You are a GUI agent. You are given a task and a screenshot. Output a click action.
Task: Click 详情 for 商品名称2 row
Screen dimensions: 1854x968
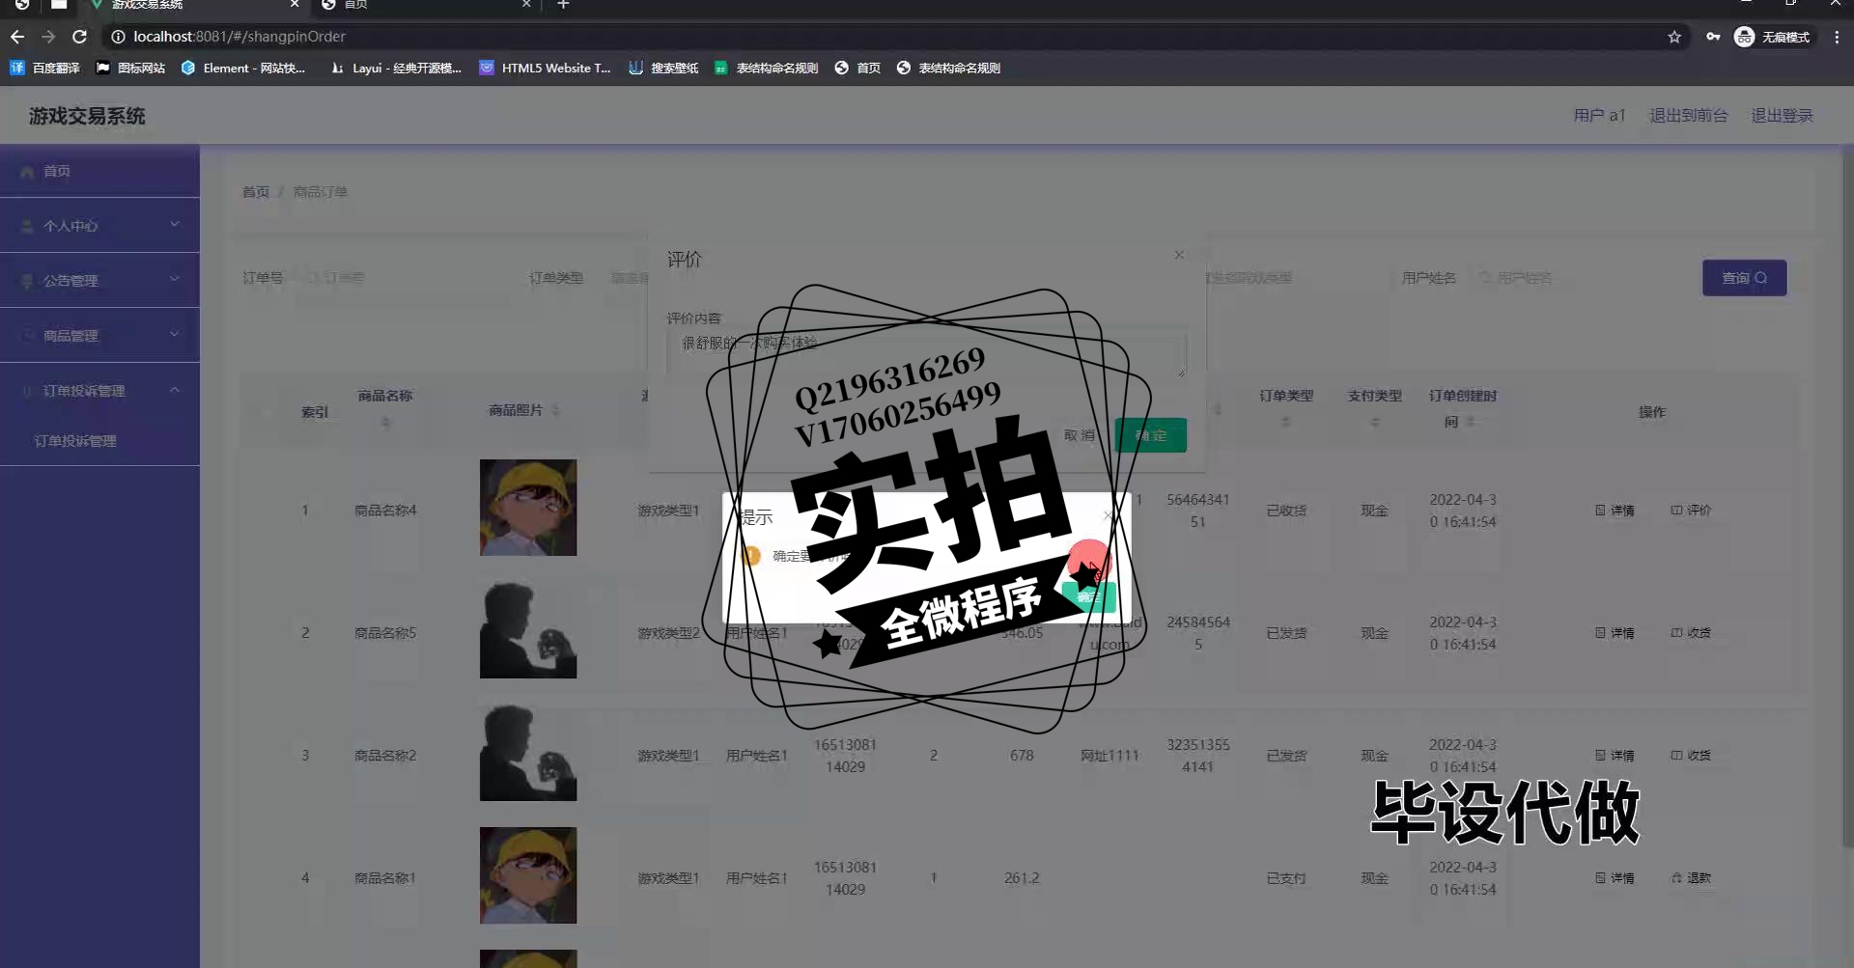1615,756
